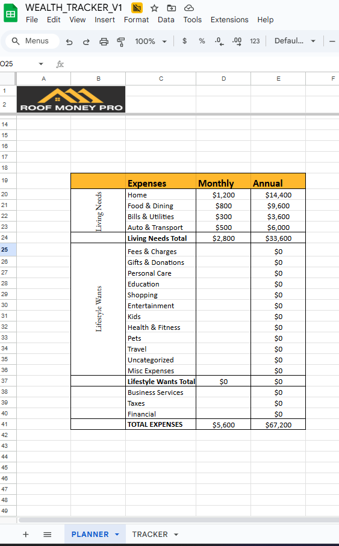Rename the WEALTH_TRACKER_V1 title
339x546 pixels.
(x=73, y=8)
